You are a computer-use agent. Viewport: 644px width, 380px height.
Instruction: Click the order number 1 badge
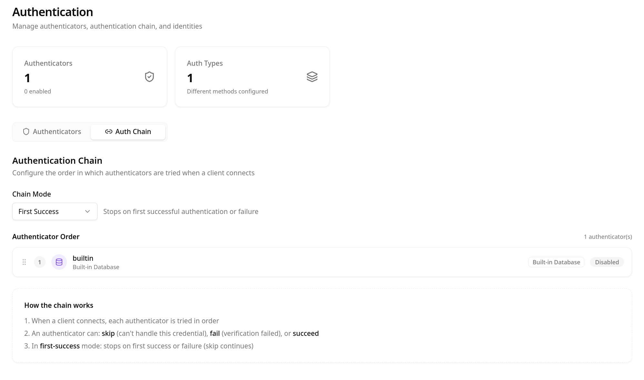click(x=40, y=262)
